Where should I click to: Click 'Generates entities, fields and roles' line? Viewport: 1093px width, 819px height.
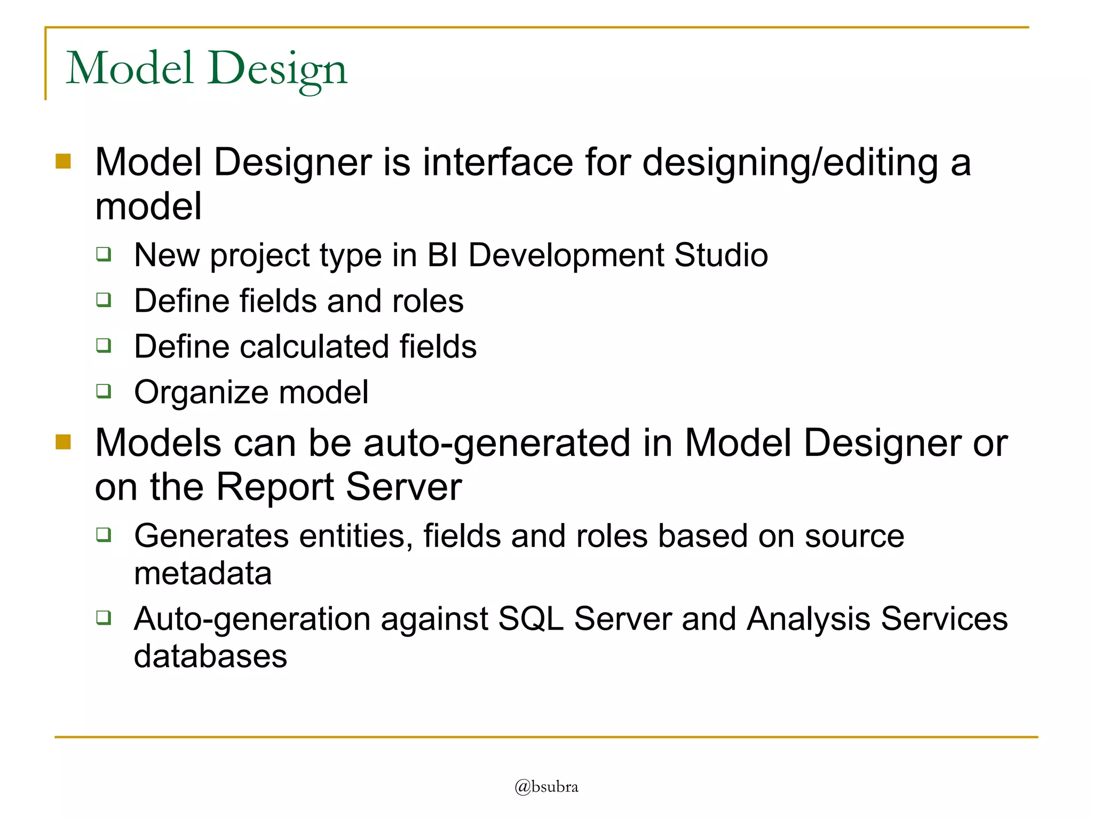pos(519,555)
